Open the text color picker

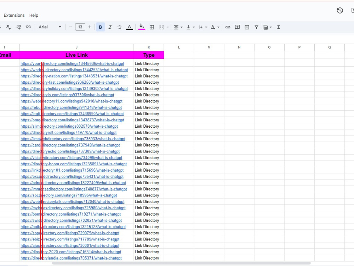pos(129,27)
